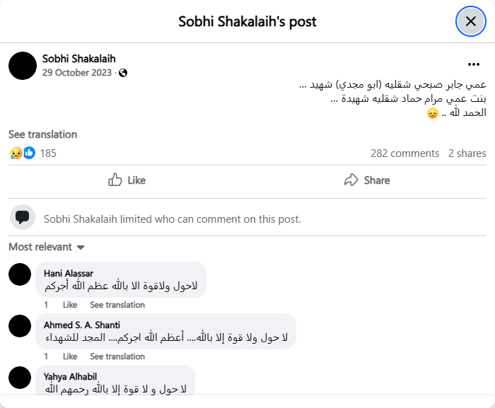Click Hani Alassar's profile picture
Viewport: 495px width, 408px height.
tap(20, 274)
